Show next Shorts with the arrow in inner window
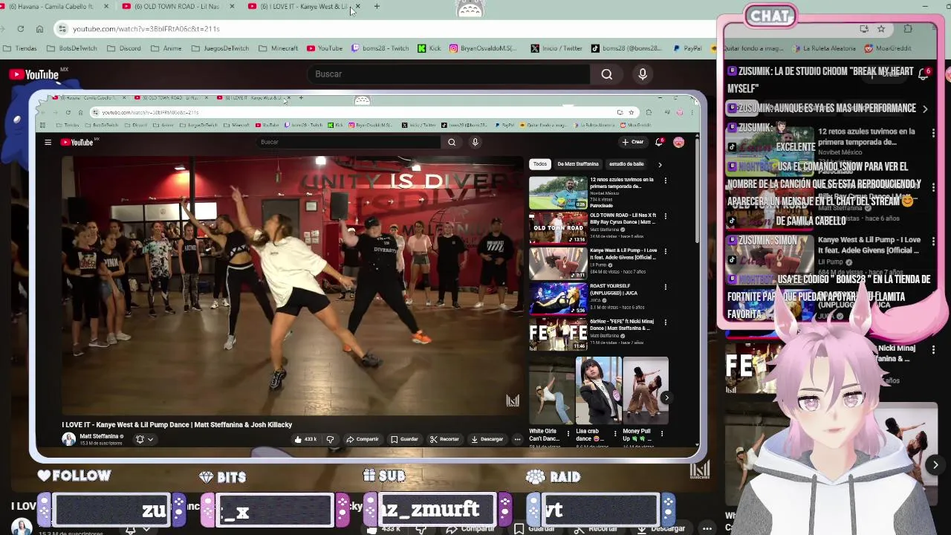Viewport: 951px width, 535px height. [x=666, y=398]
